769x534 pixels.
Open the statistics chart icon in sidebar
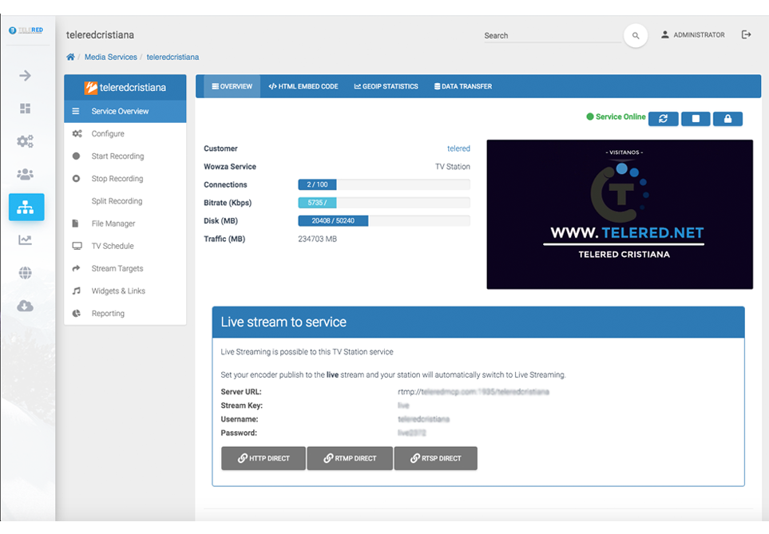[x=25, y=239]
